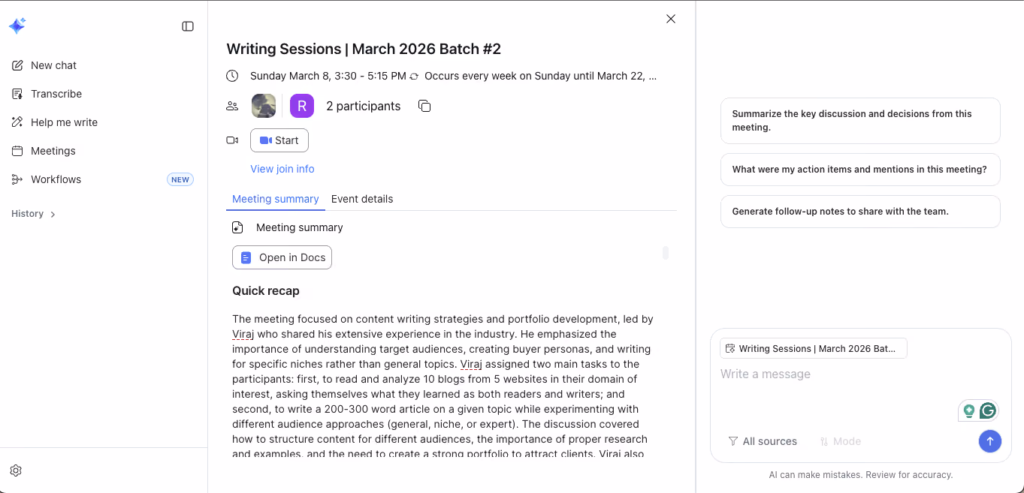
Task: Click the AI Companion sparkle logo
Action: 17,26
